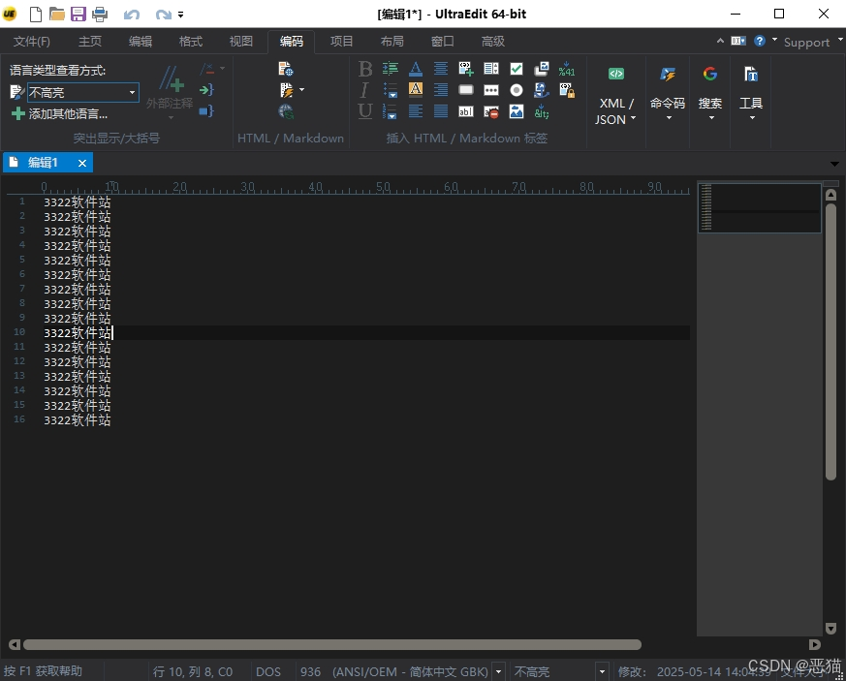The width and height of the screenshot is (846, 681).
Task: Save file using purple disk icon
Action: [x=78, y=14]
